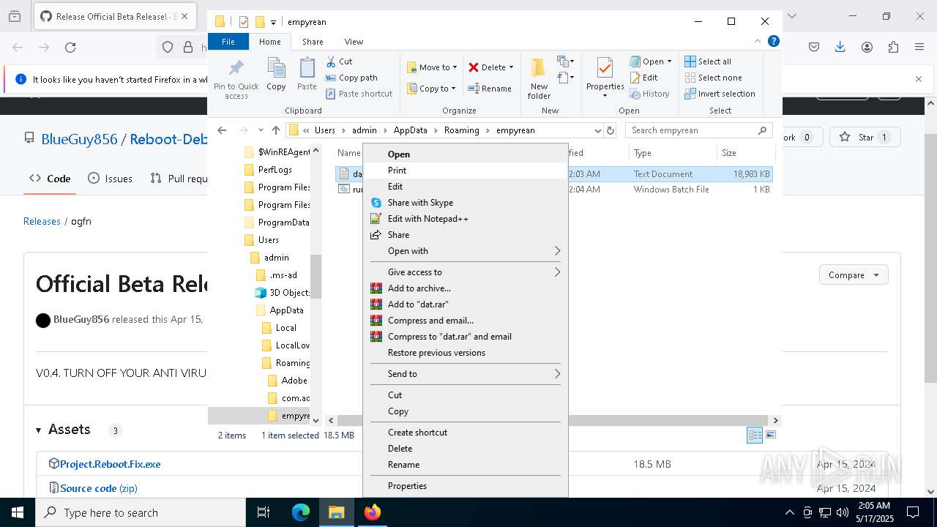Open Firefox application hamburger menu
Viewport: 937px width, 527px height.
click(919, 47)
